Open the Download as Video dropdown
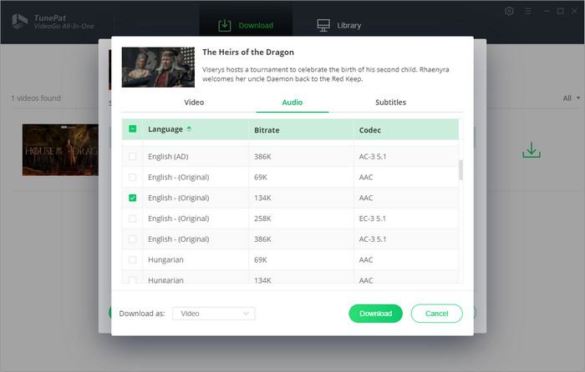Image resolution: width=585 pixels, height=372 pixels. coord(214,314)
